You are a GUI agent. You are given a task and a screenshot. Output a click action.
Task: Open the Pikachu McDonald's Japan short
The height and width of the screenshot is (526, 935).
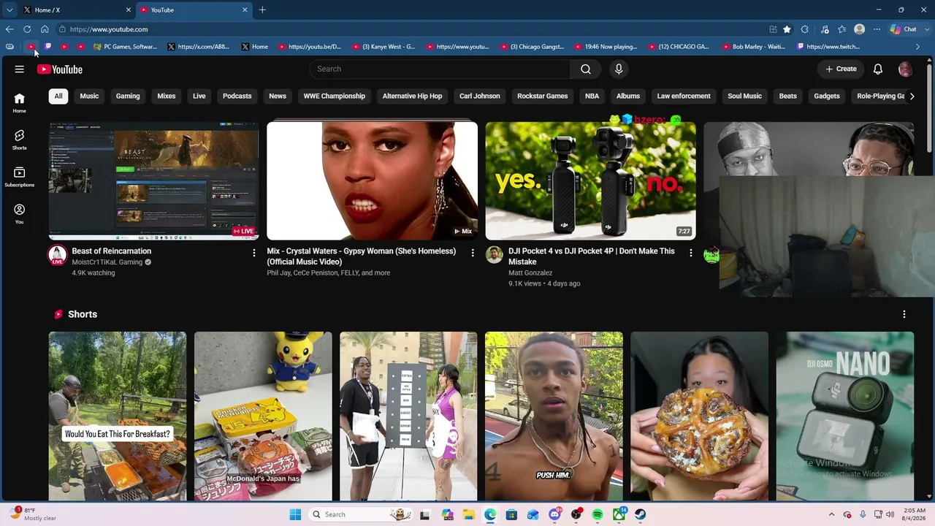pos(263,416)
